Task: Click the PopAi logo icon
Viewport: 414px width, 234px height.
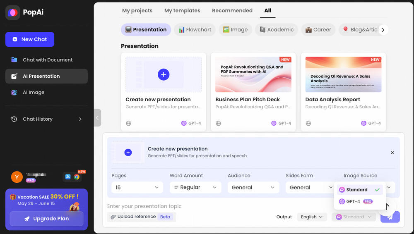Action: (13, 12)
